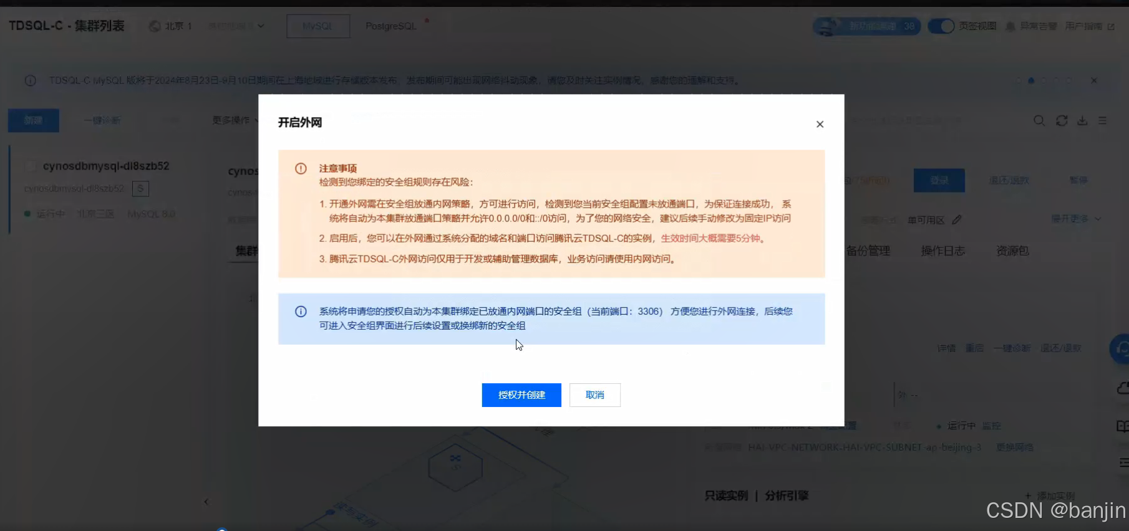1129x531 pixels.
Task: Click the 暂停 link
Action: 1078,180
